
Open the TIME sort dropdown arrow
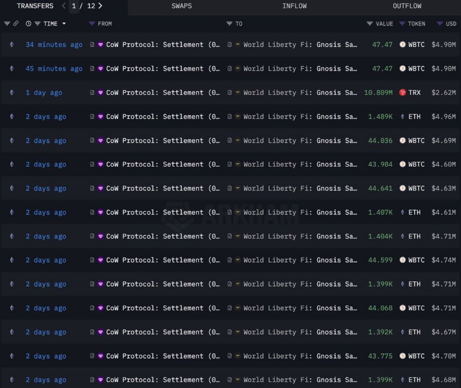pos(64,23)
